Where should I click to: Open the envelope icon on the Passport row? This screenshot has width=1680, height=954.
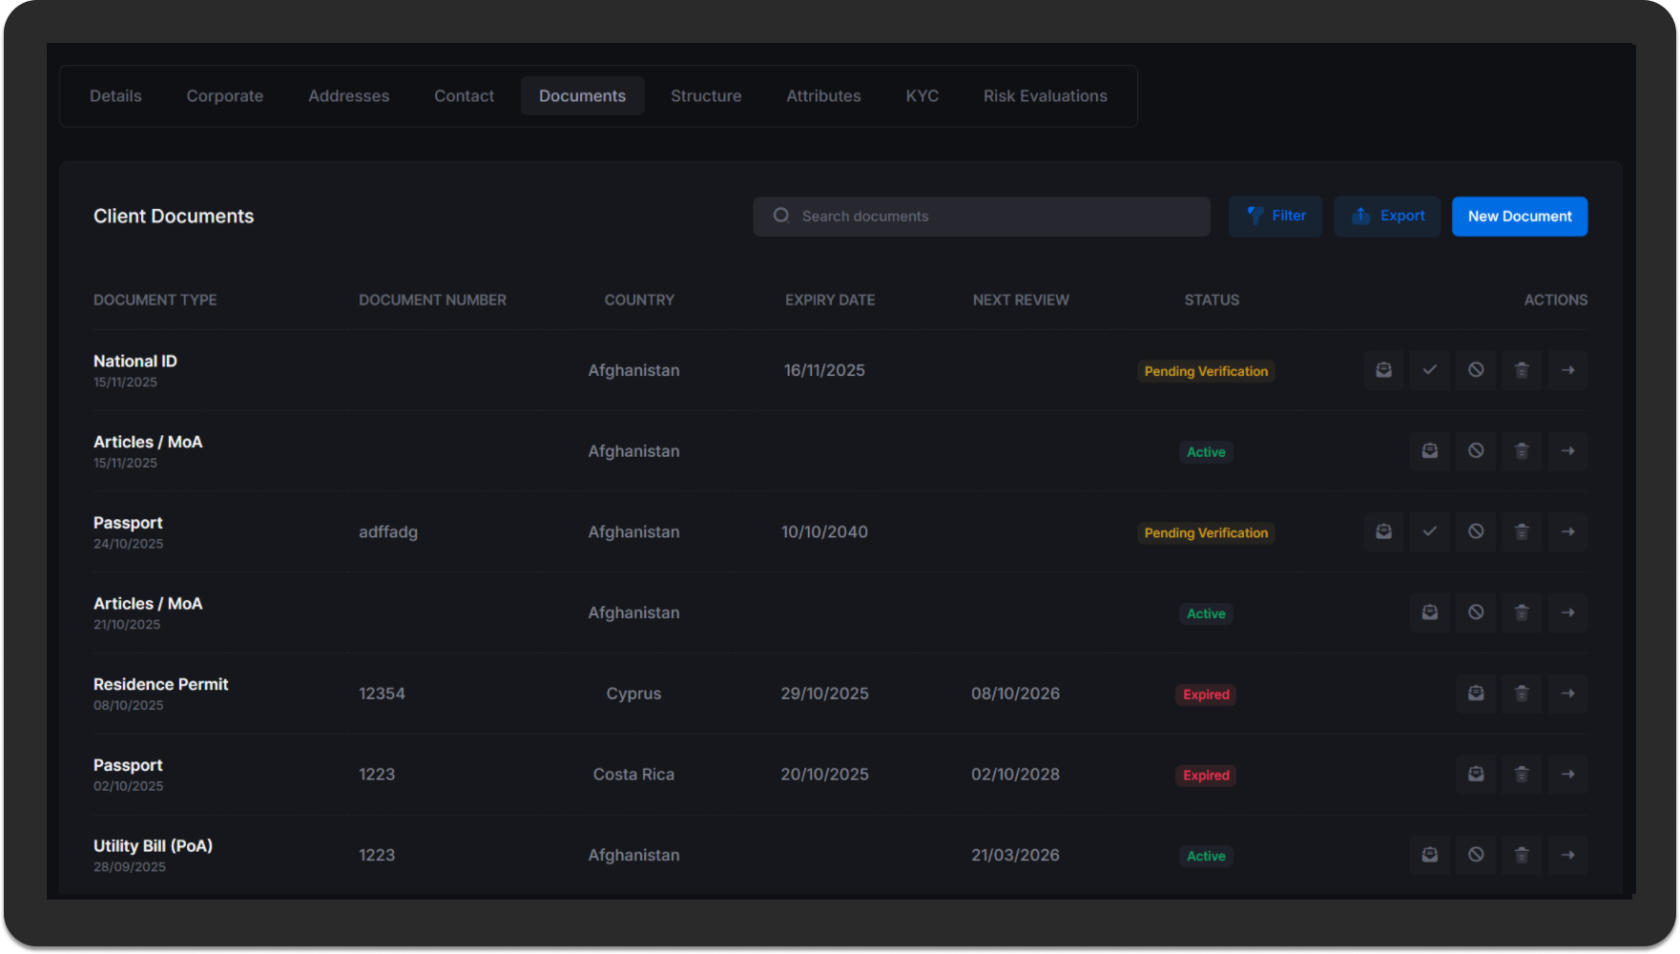[x=1383, y=531]
